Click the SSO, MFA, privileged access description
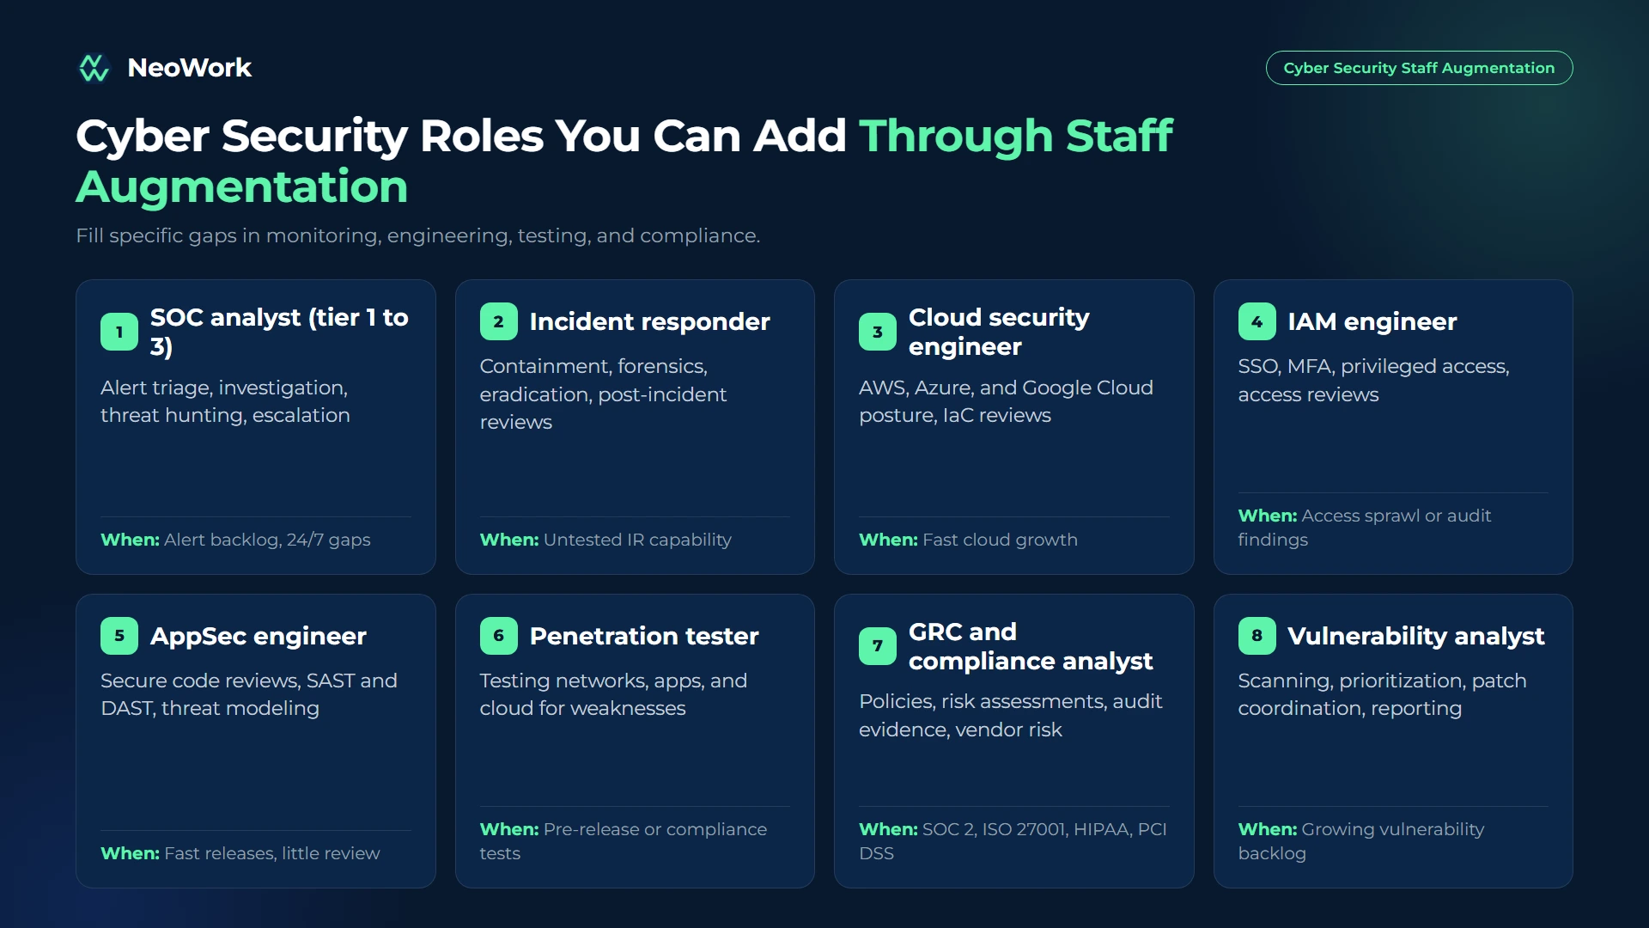1649x928 pixels. [1373, 380]
